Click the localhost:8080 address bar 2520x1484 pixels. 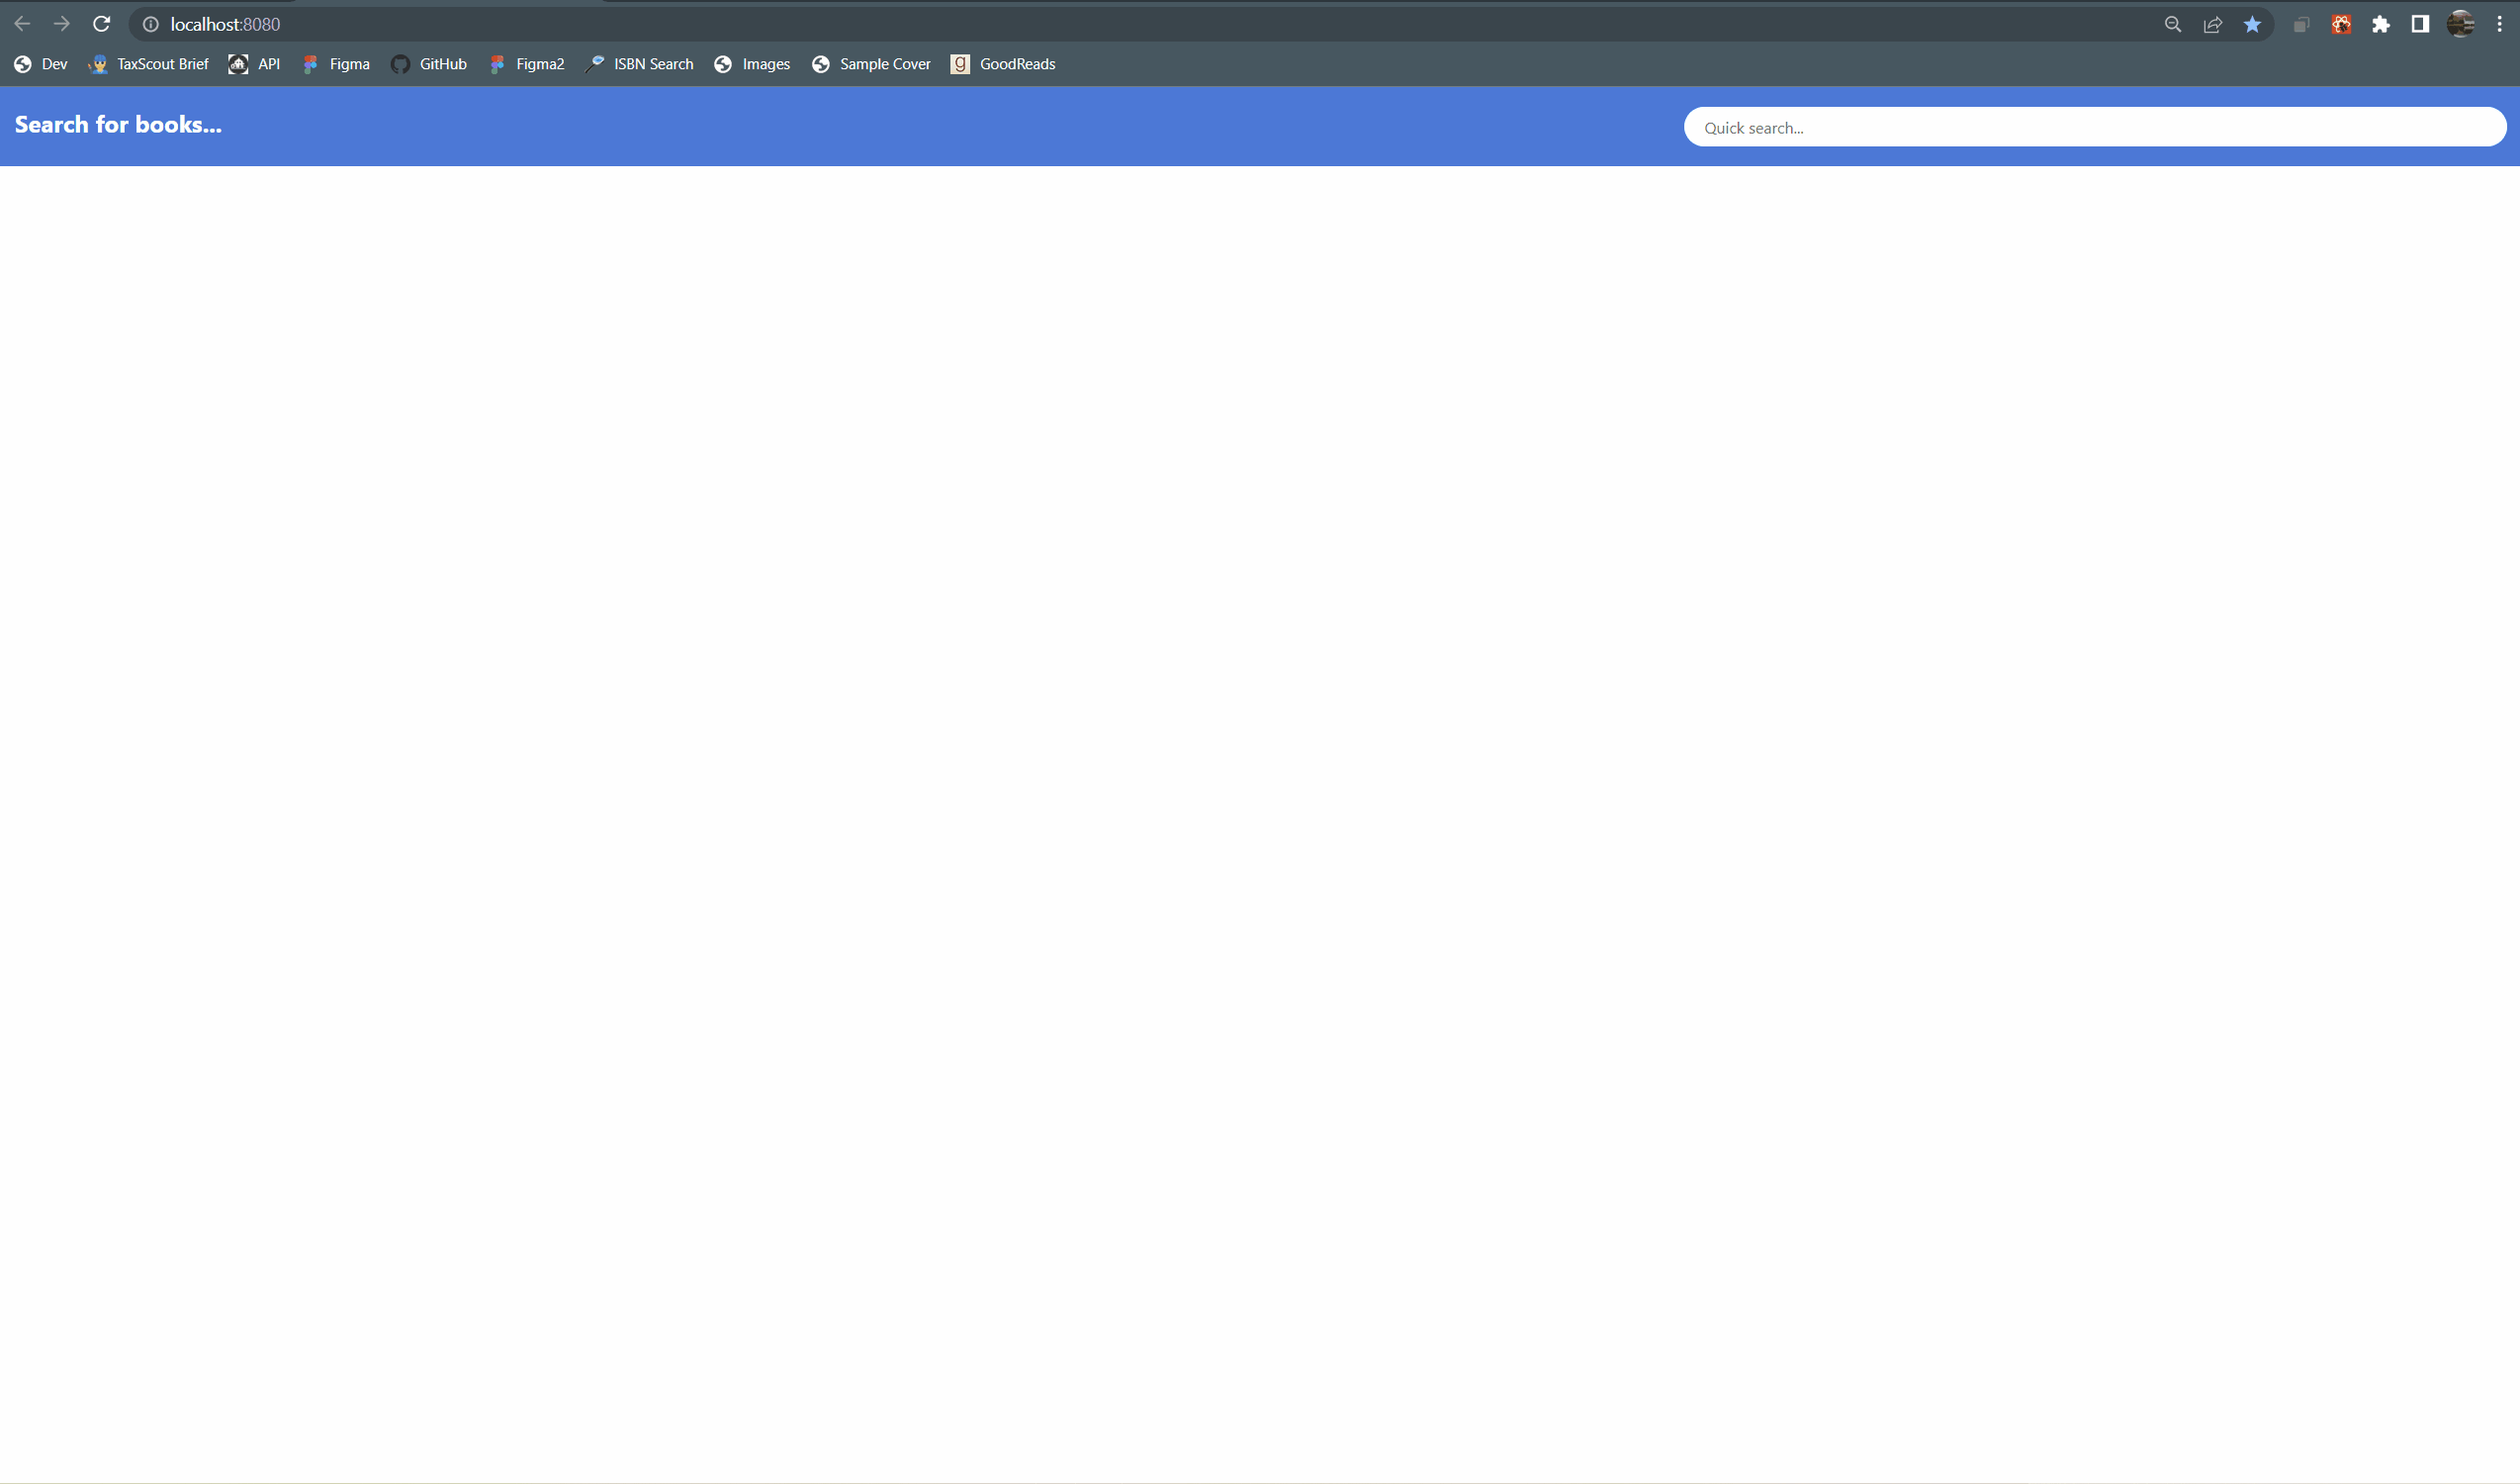point(700,24)
